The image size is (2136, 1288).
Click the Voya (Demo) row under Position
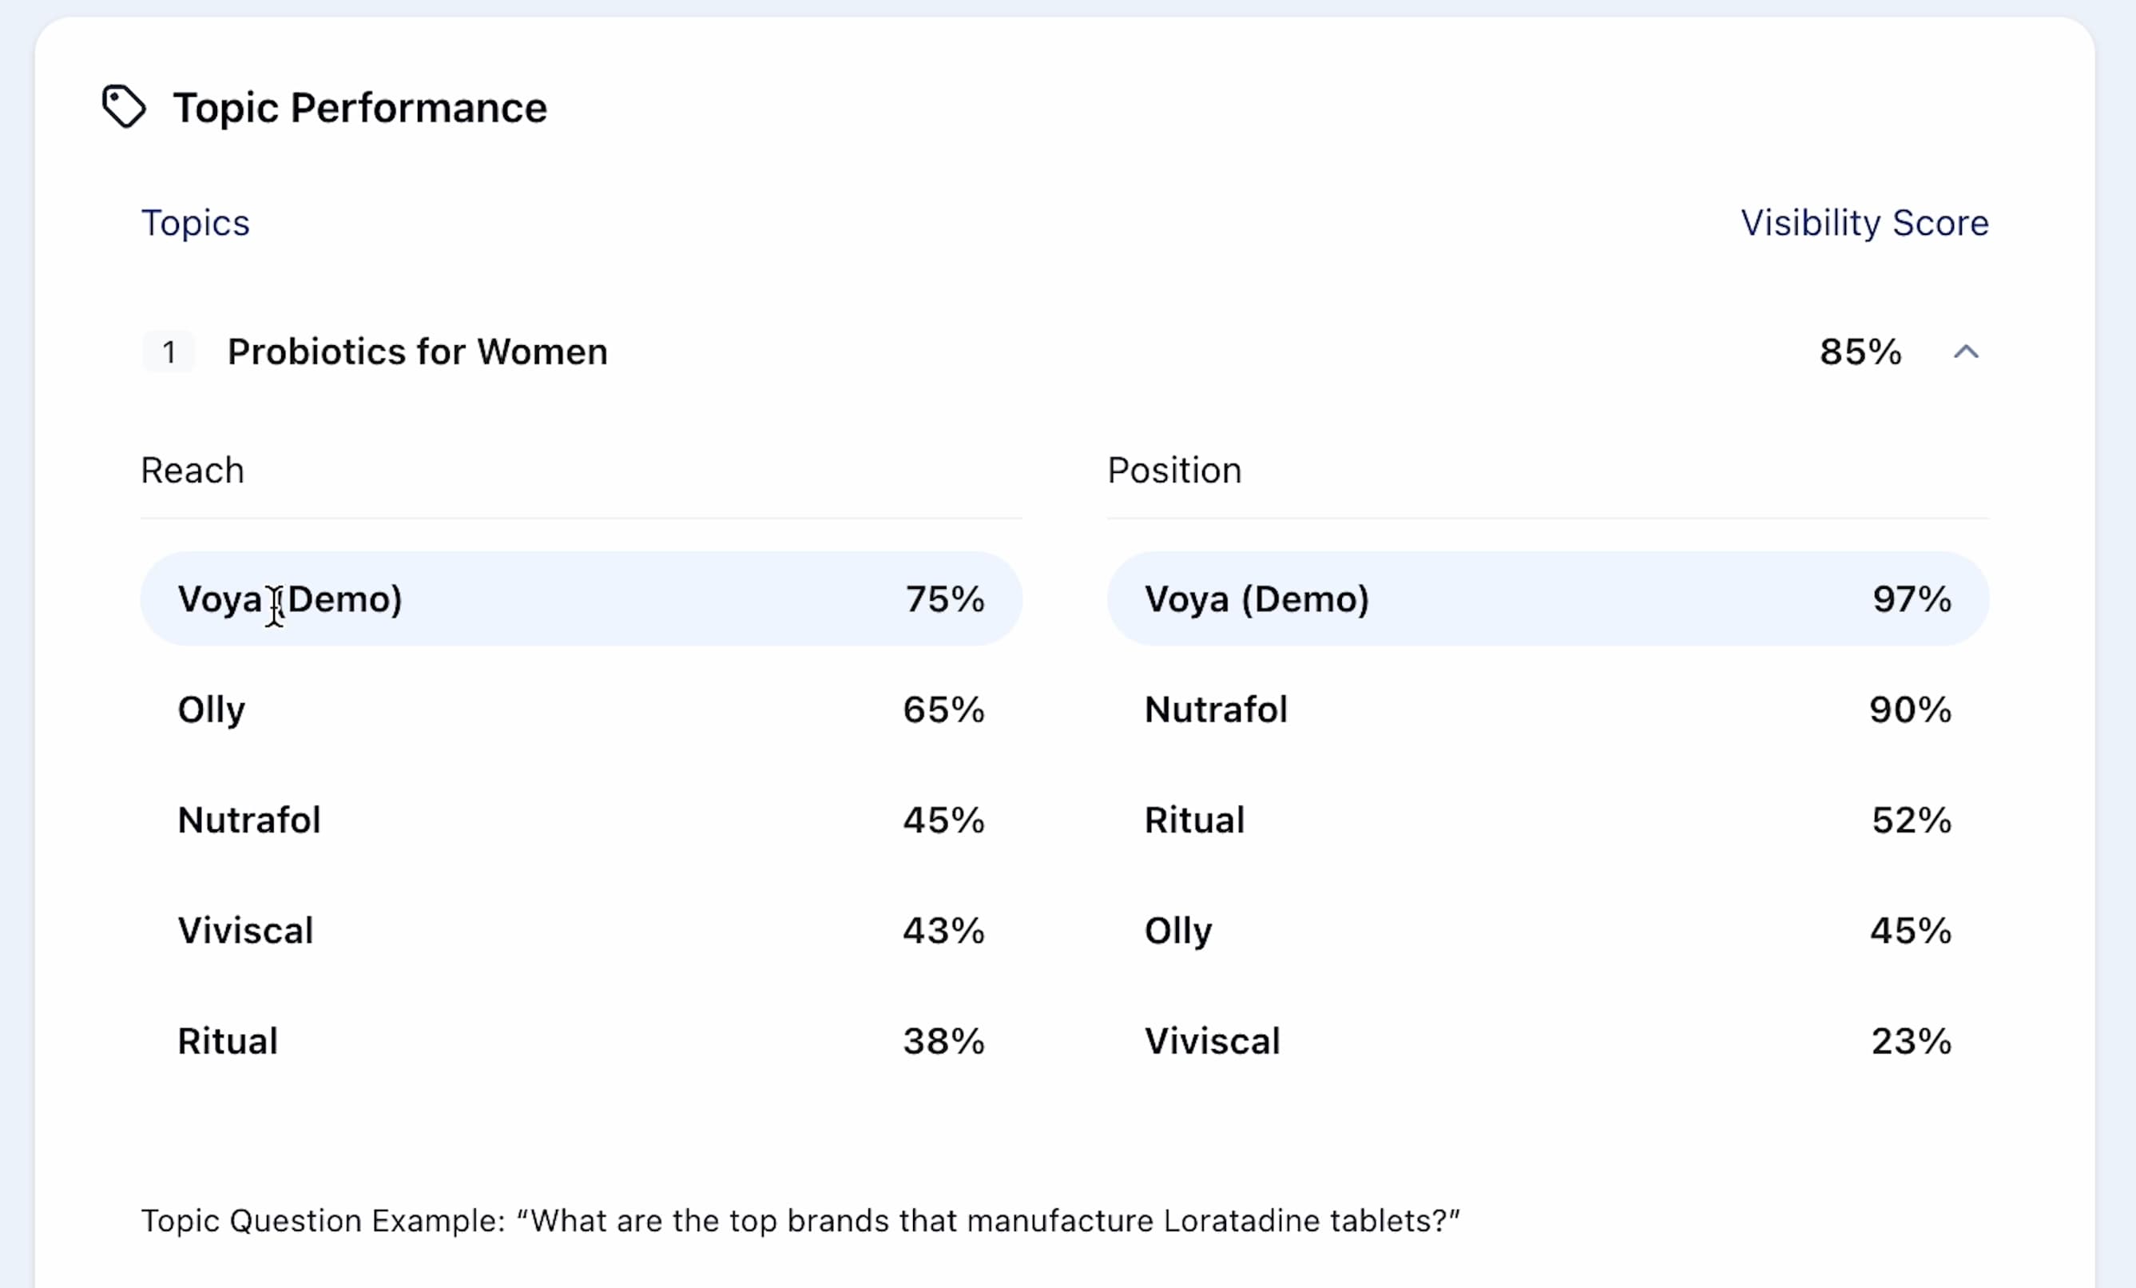[x=1547, y=599]
